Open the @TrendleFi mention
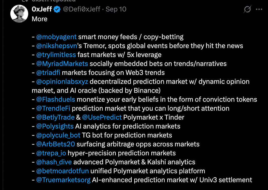This screenshot has height=190, width=268. pyautogui.click(x=53, y=108)
